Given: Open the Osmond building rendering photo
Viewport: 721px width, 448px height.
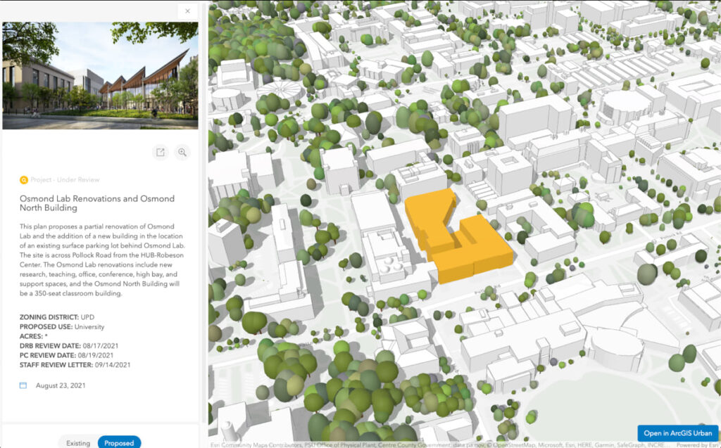Looking at the screenshot, I should (x=100, y=75).
